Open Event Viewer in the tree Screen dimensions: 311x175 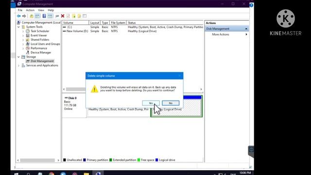pos(39,35)
